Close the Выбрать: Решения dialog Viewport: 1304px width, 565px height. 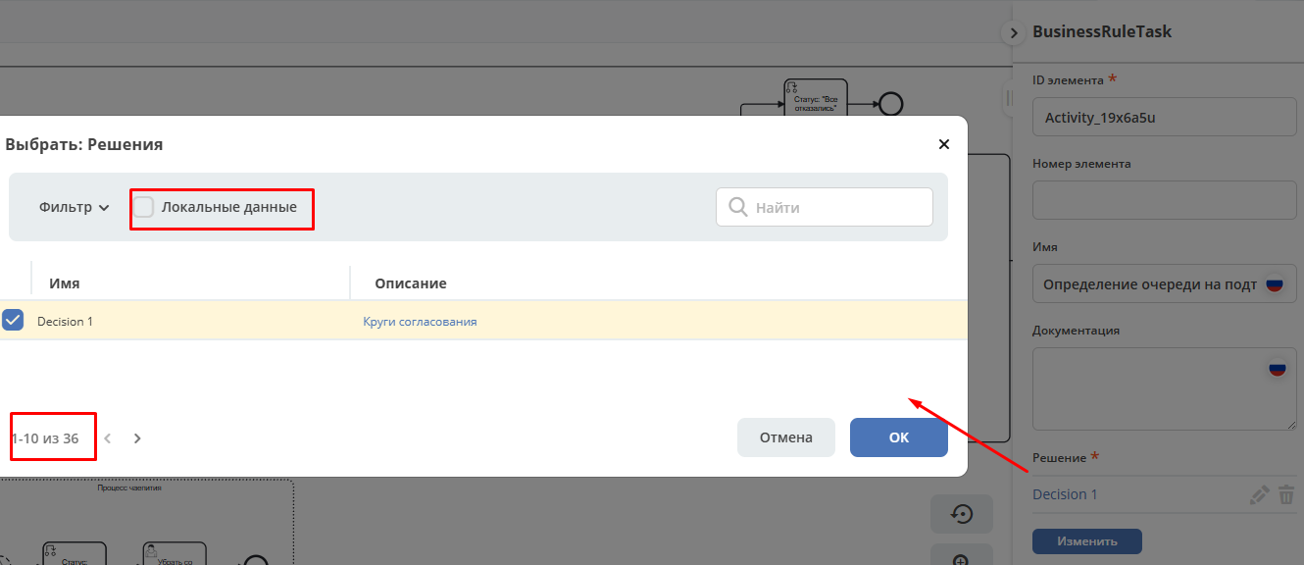tap(944, 144)
